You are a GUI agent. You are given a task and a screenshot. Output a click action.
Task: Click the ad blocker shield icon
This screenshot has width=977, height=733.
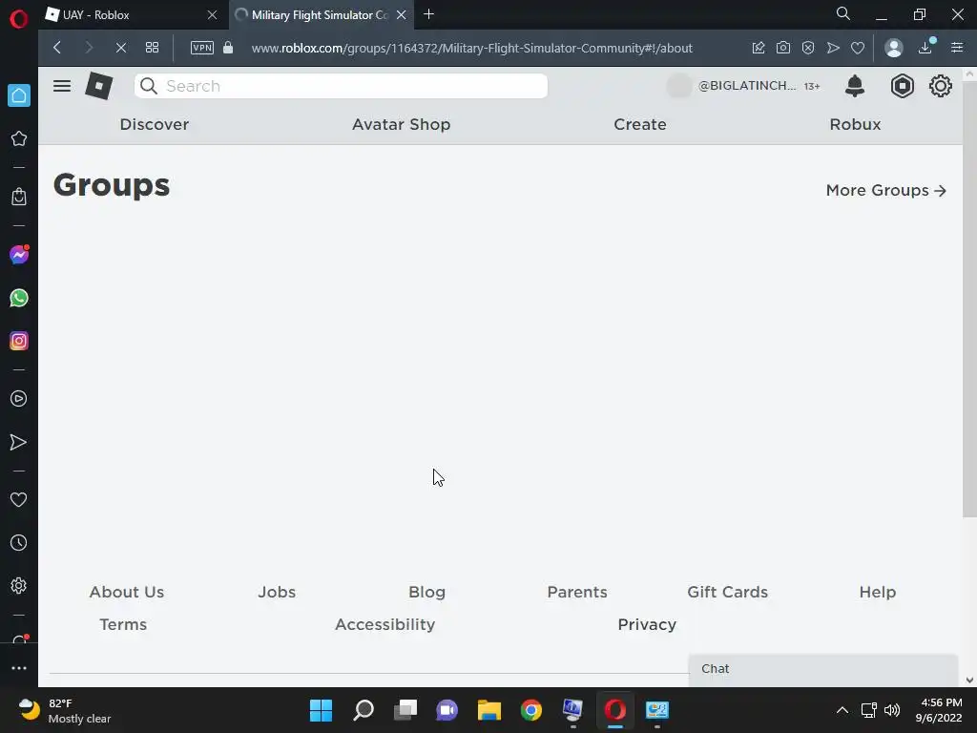click(x=808, y=48)
